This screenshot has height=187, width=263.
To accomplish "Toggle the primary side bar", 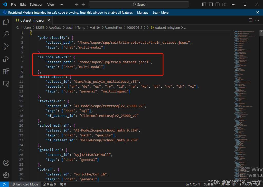I will 204,5.
